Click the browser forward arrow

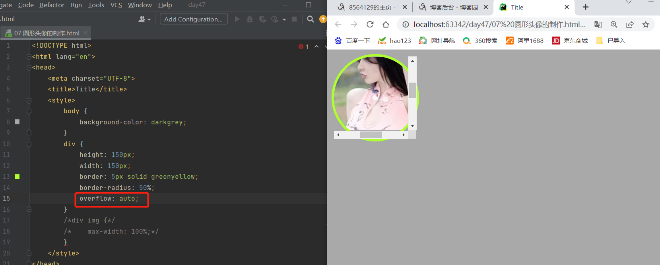click(x=354, y=25)
